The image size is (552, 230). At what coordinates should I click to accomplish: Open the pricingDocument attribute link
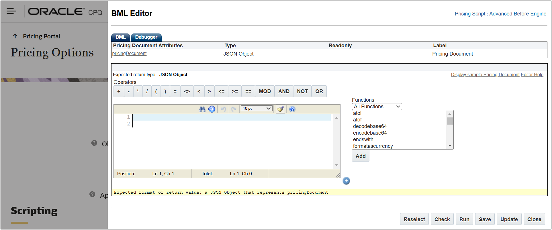click(x=129, y=54)
